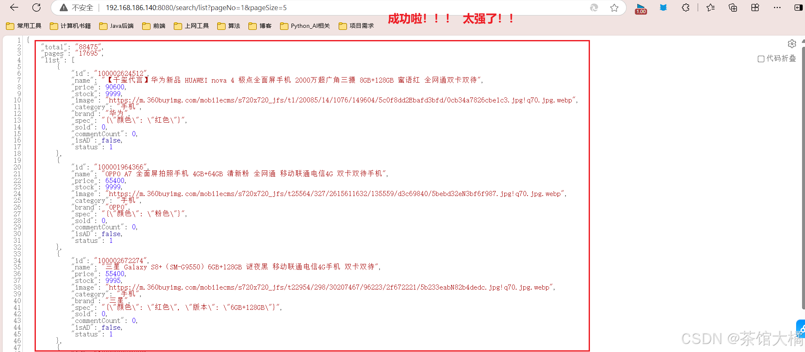Click the 三星 Galaxy S8+ product name
The image size is (805, 352).
click(x=240, y=267)
